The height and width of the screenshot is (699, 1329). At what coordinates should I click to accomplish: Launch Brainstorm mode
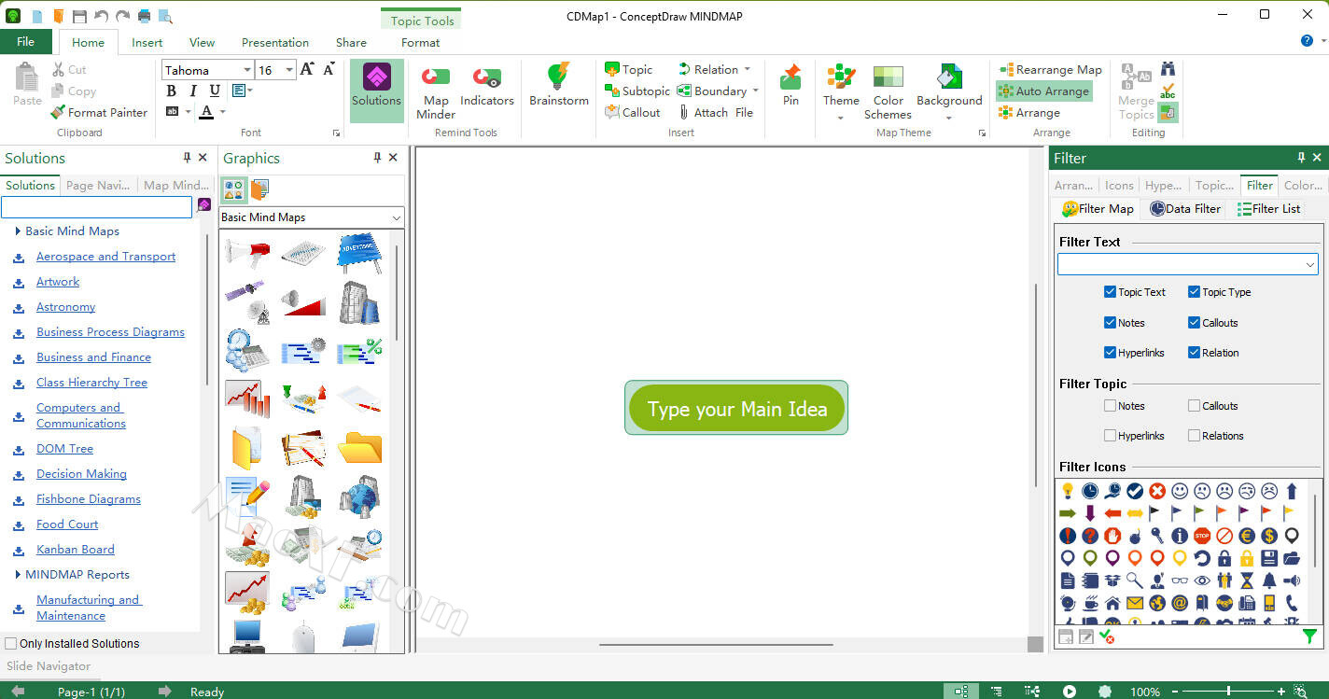tap(558, 79)
